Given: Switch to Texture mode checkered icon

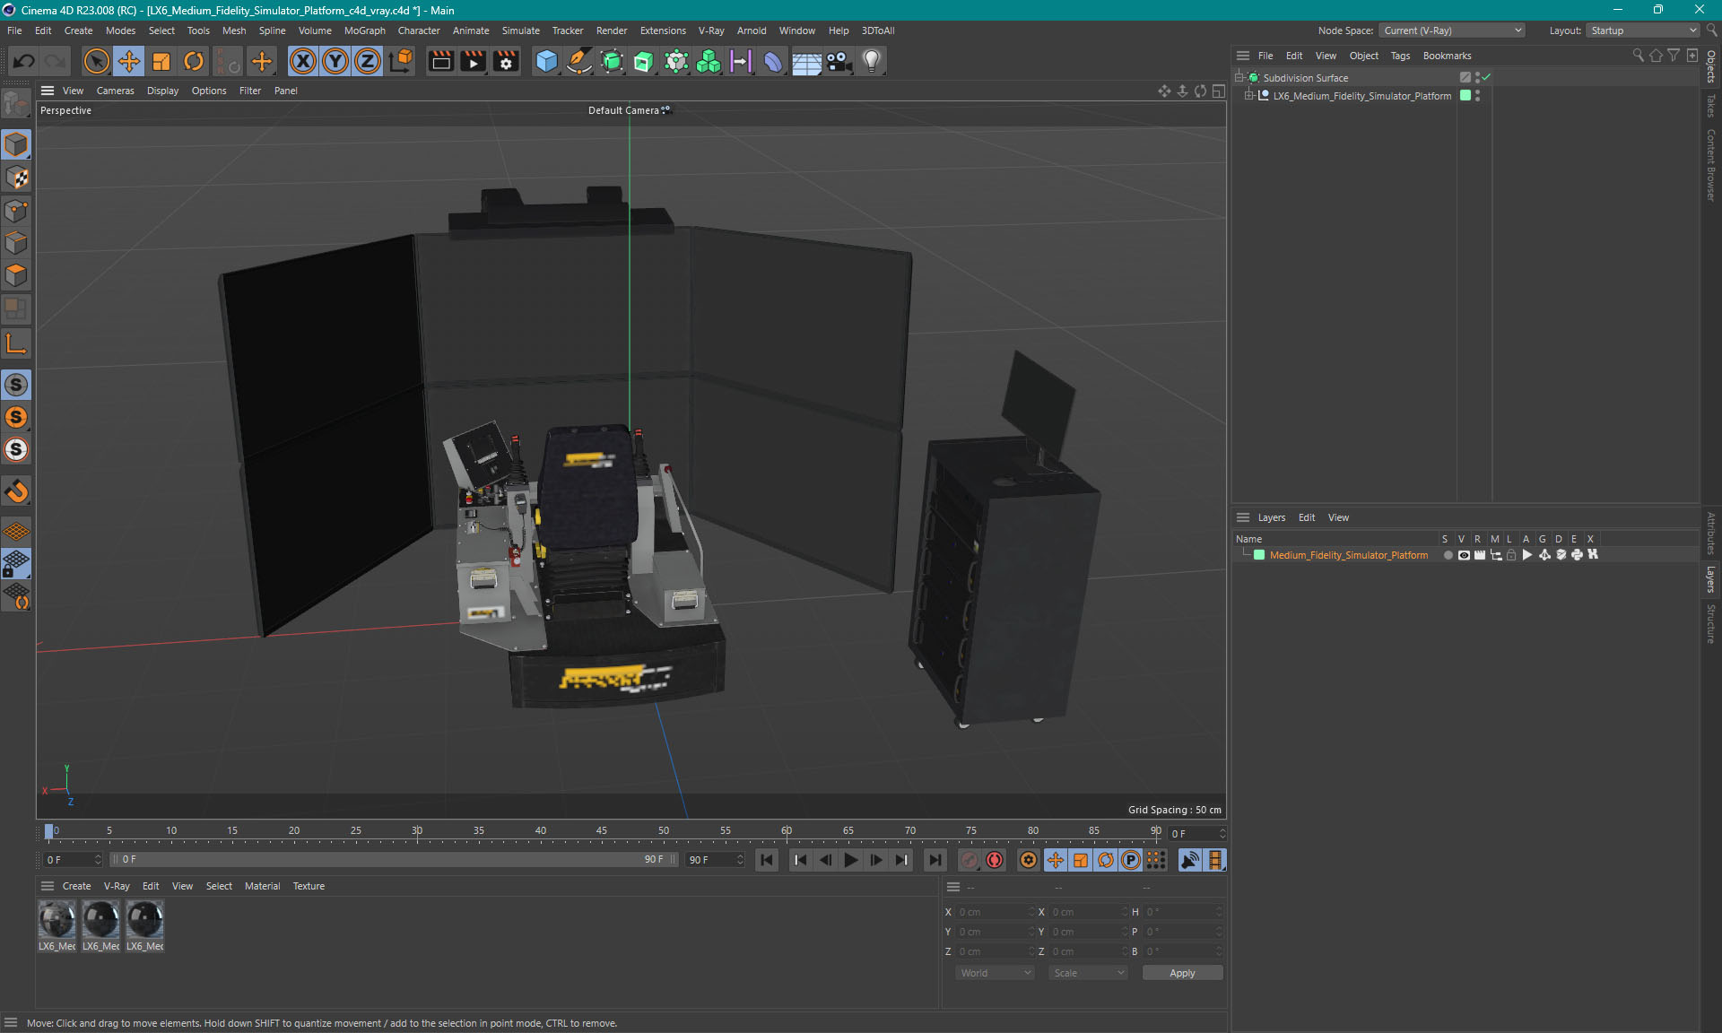Looking at the screenshot, I should [x=16, y=178].
